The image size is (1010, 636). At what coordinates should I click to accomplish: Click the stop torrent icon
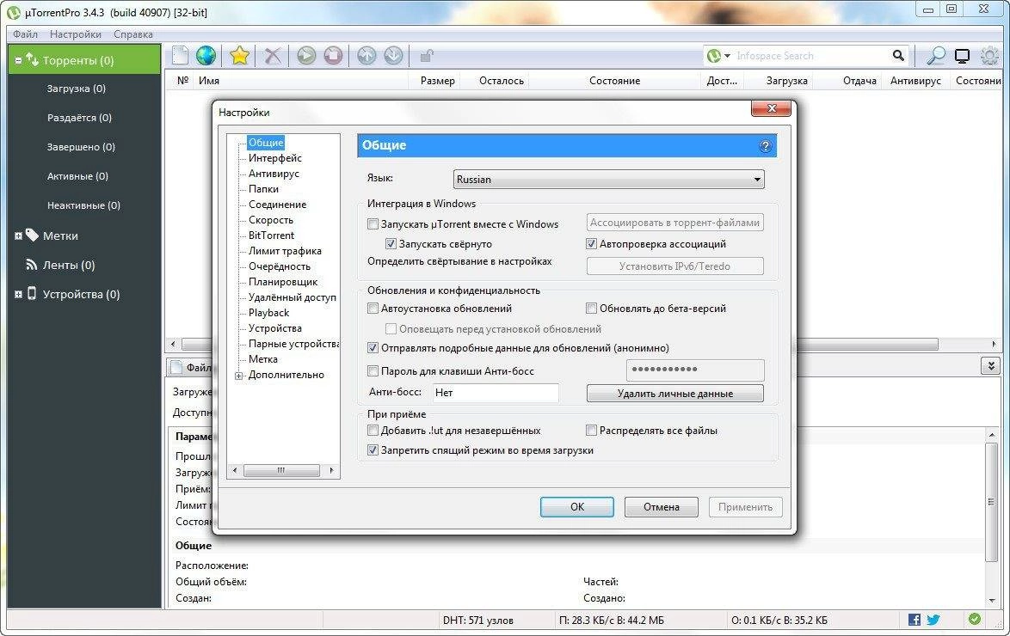point(333,55)
